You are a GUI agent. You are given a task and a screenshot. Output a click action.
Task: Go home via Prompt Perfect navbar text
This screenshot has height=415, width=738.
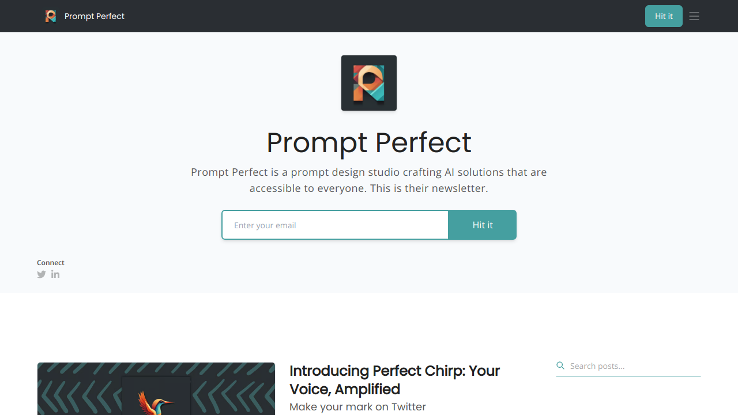click(x=95, y=16)
